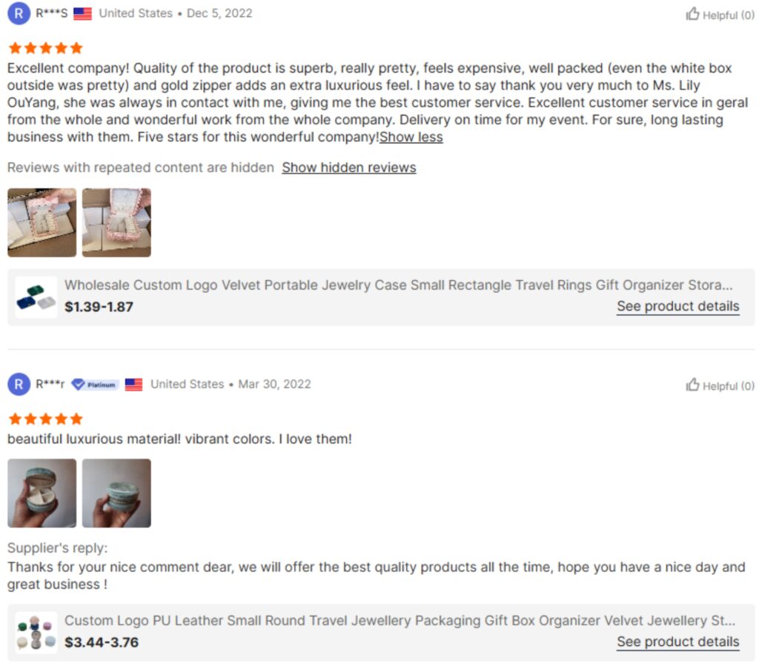Image resolution: width=759 pixels, height=672 pixels.
Task: Open See product details for the PU leather box
Action: click(x=677, y=642)
